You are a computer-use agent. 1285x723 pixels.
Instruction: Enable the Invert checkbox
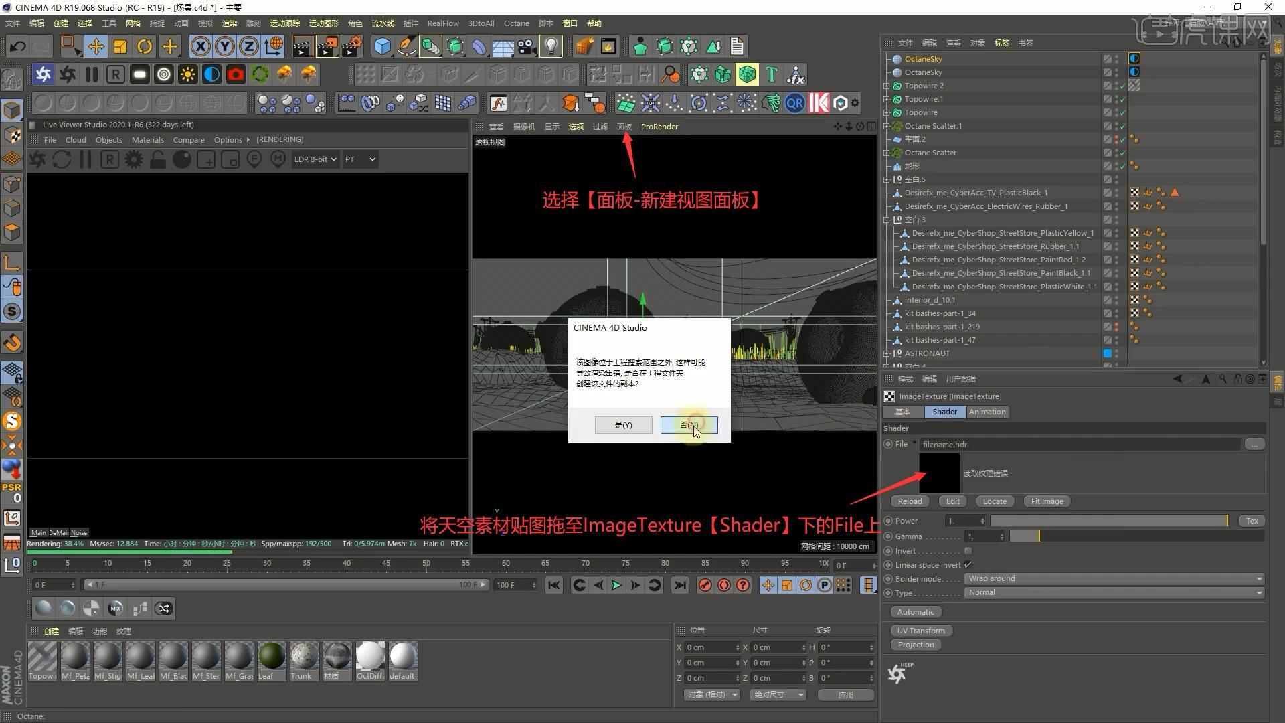pyautogui.click(x=968, y=551)
